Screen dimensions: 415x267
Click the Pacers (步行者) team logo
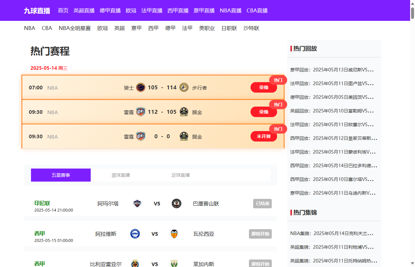click(x=184, y=87)
